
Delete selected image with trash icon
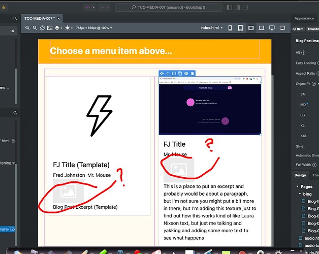(x=192, y=74)
